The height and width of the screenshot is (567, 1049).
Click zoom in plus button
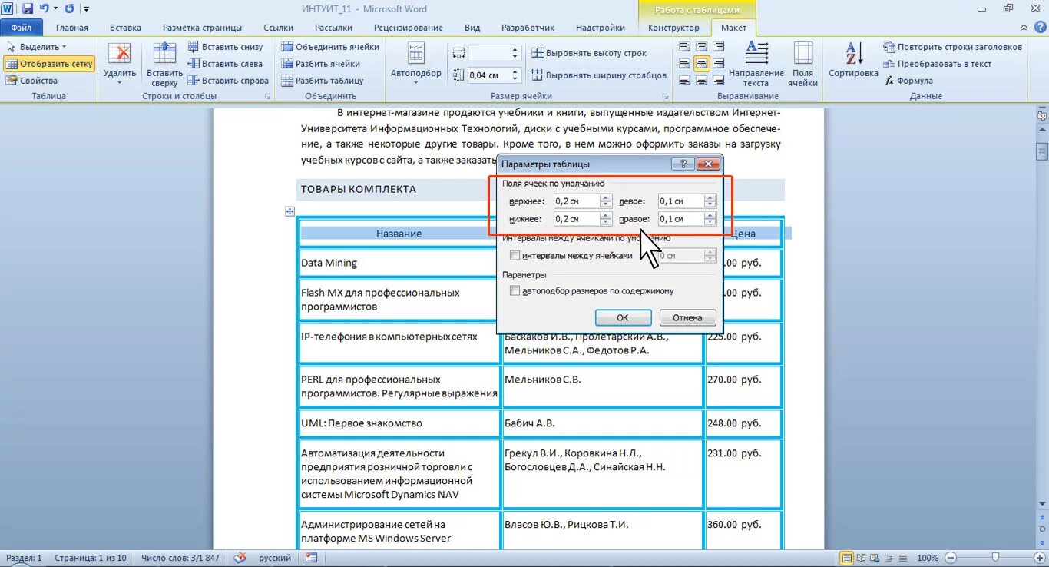pos(1040,558)
